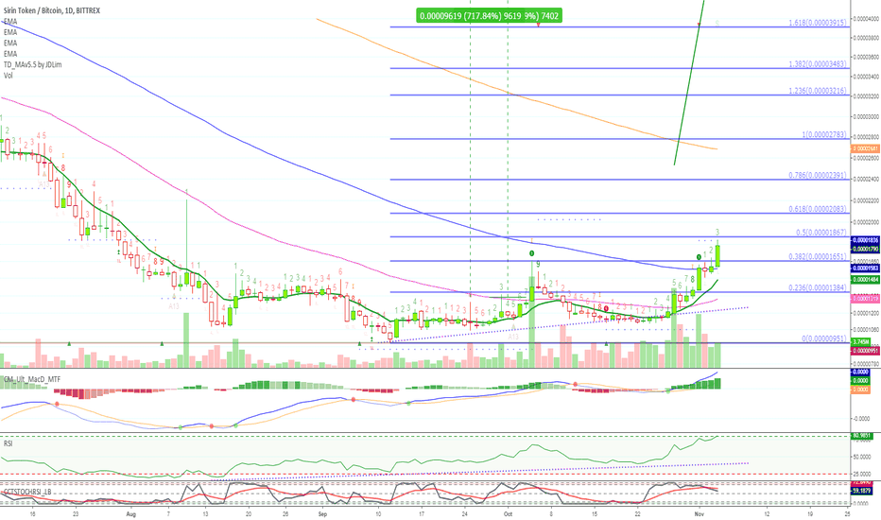The image size is (881, 520).
Task: Click the 0.00002000 price axis label
Action: point(866,222)
